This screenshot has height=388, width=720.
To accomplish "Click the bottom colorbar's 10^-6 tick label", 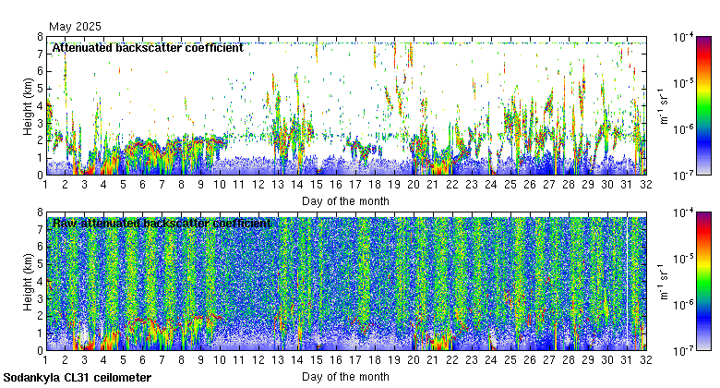I will pyautogui.click(x=683, y=304).
